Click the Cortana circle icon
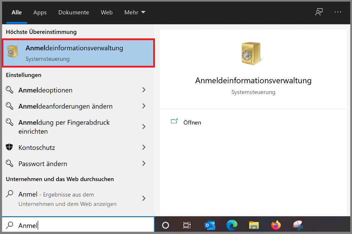Viewport: 352px width, 234px height. coord(166,225)
